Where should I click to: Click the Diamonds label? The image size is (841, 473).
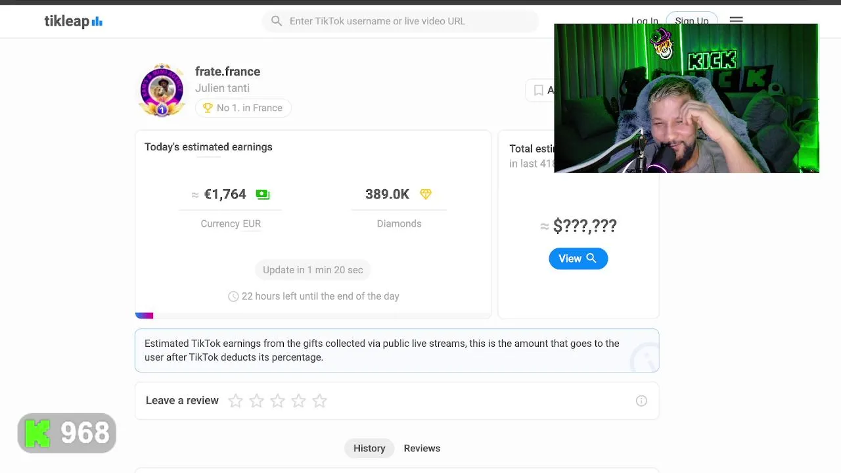coord(399,223)
